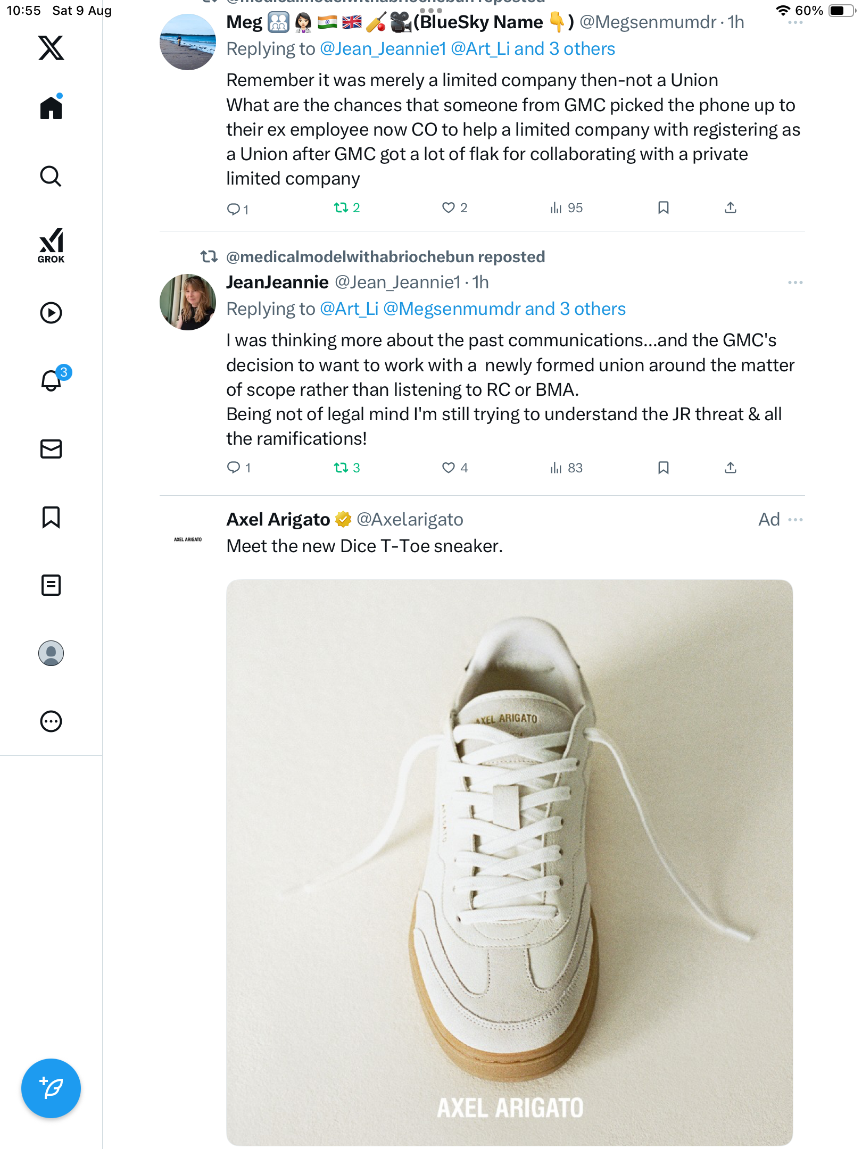Open the Bookmarks page in sidebar

51,517
